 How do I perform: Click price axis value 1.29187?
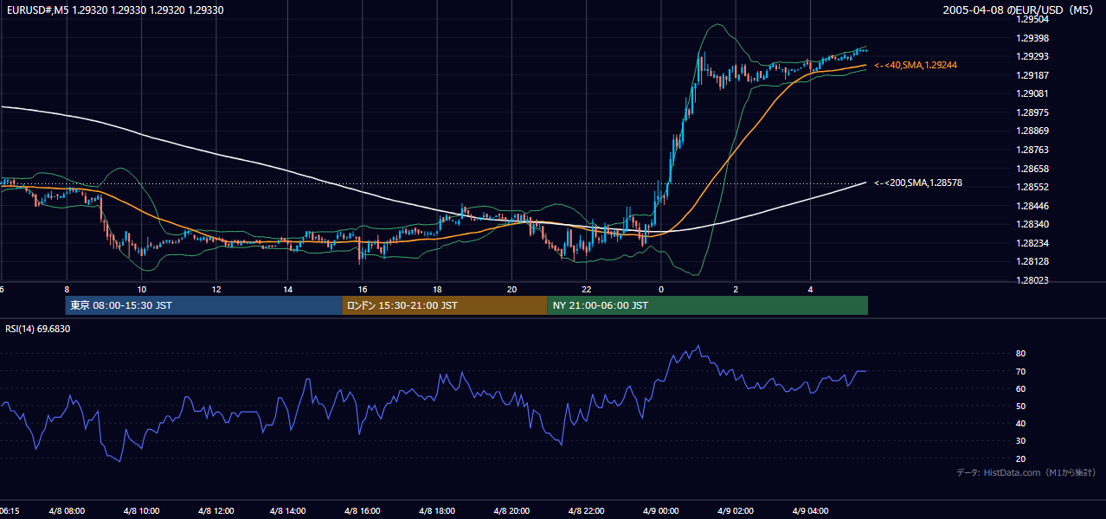point(1032,75)
